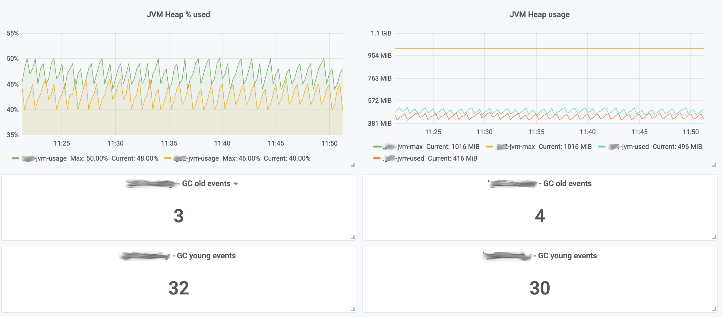Click the 954 MiB y-axis label
The image size is (723, 317).
click(380, 55)
